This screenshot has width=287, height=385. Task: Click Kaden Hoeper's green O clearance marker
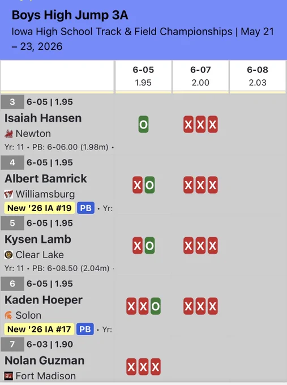tap(156, 306)
